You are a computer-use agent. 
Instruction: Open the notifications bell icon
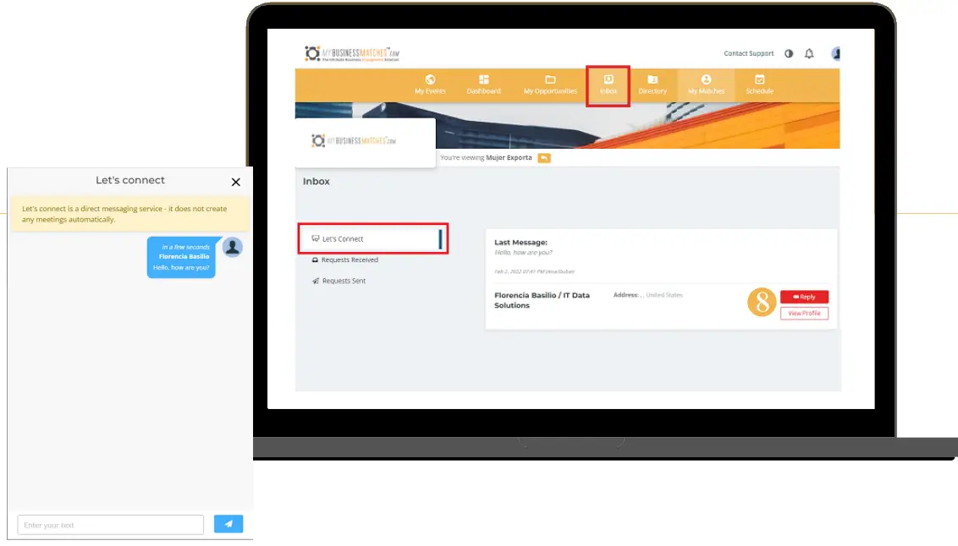click(809, 54)
